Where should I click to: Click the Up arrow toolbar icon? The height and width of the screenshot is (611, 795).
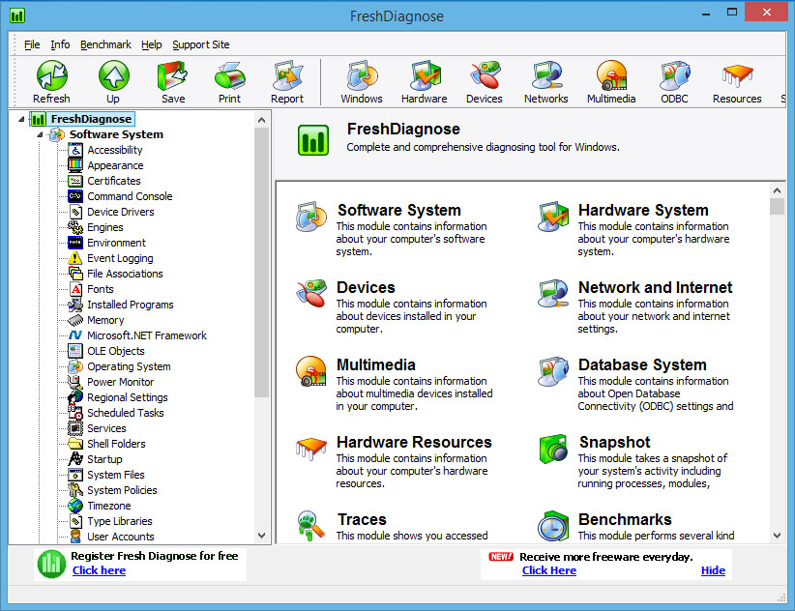pos(113,76)
